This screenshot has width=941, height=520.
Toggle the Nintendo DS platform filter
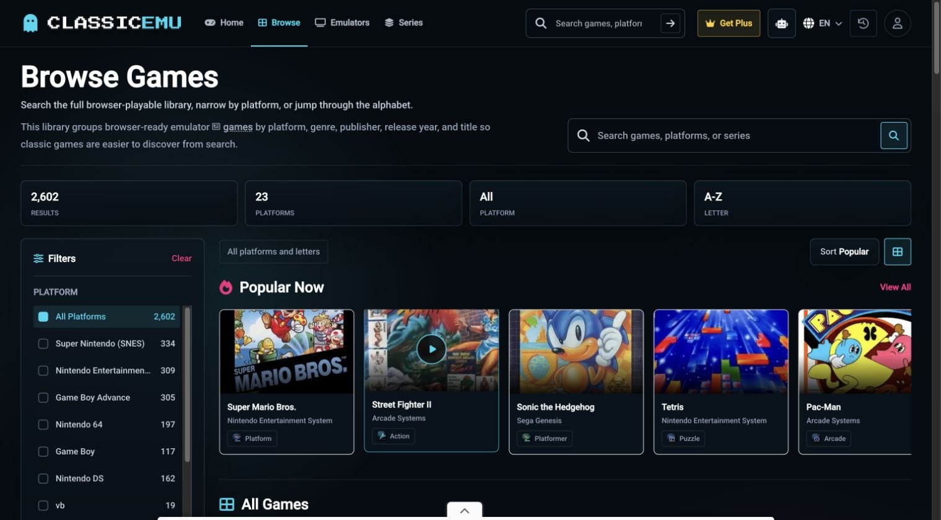(x=43, y=479)
